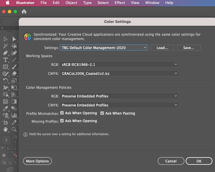Click the Save... button

tap(189, 48)
